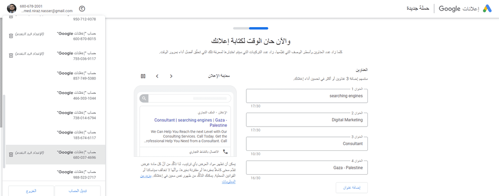Select account 185-674-6117

(x=56, y=135)
